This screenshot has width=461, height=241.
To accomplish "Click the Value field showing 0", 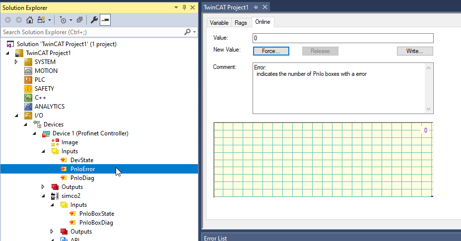I will point(343,38).
